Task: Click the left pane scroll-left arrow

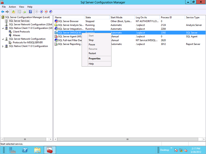Action: click(x=2, y=139)
